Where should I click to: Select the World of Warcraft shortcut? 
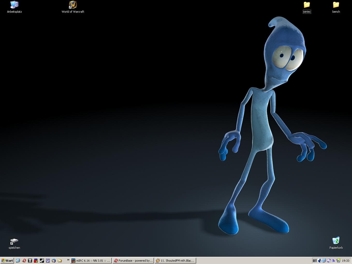[x=73, y=7]
